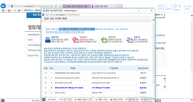
Task: Click the voice service logo icon in the popup
Action: (x=44, y=99)
